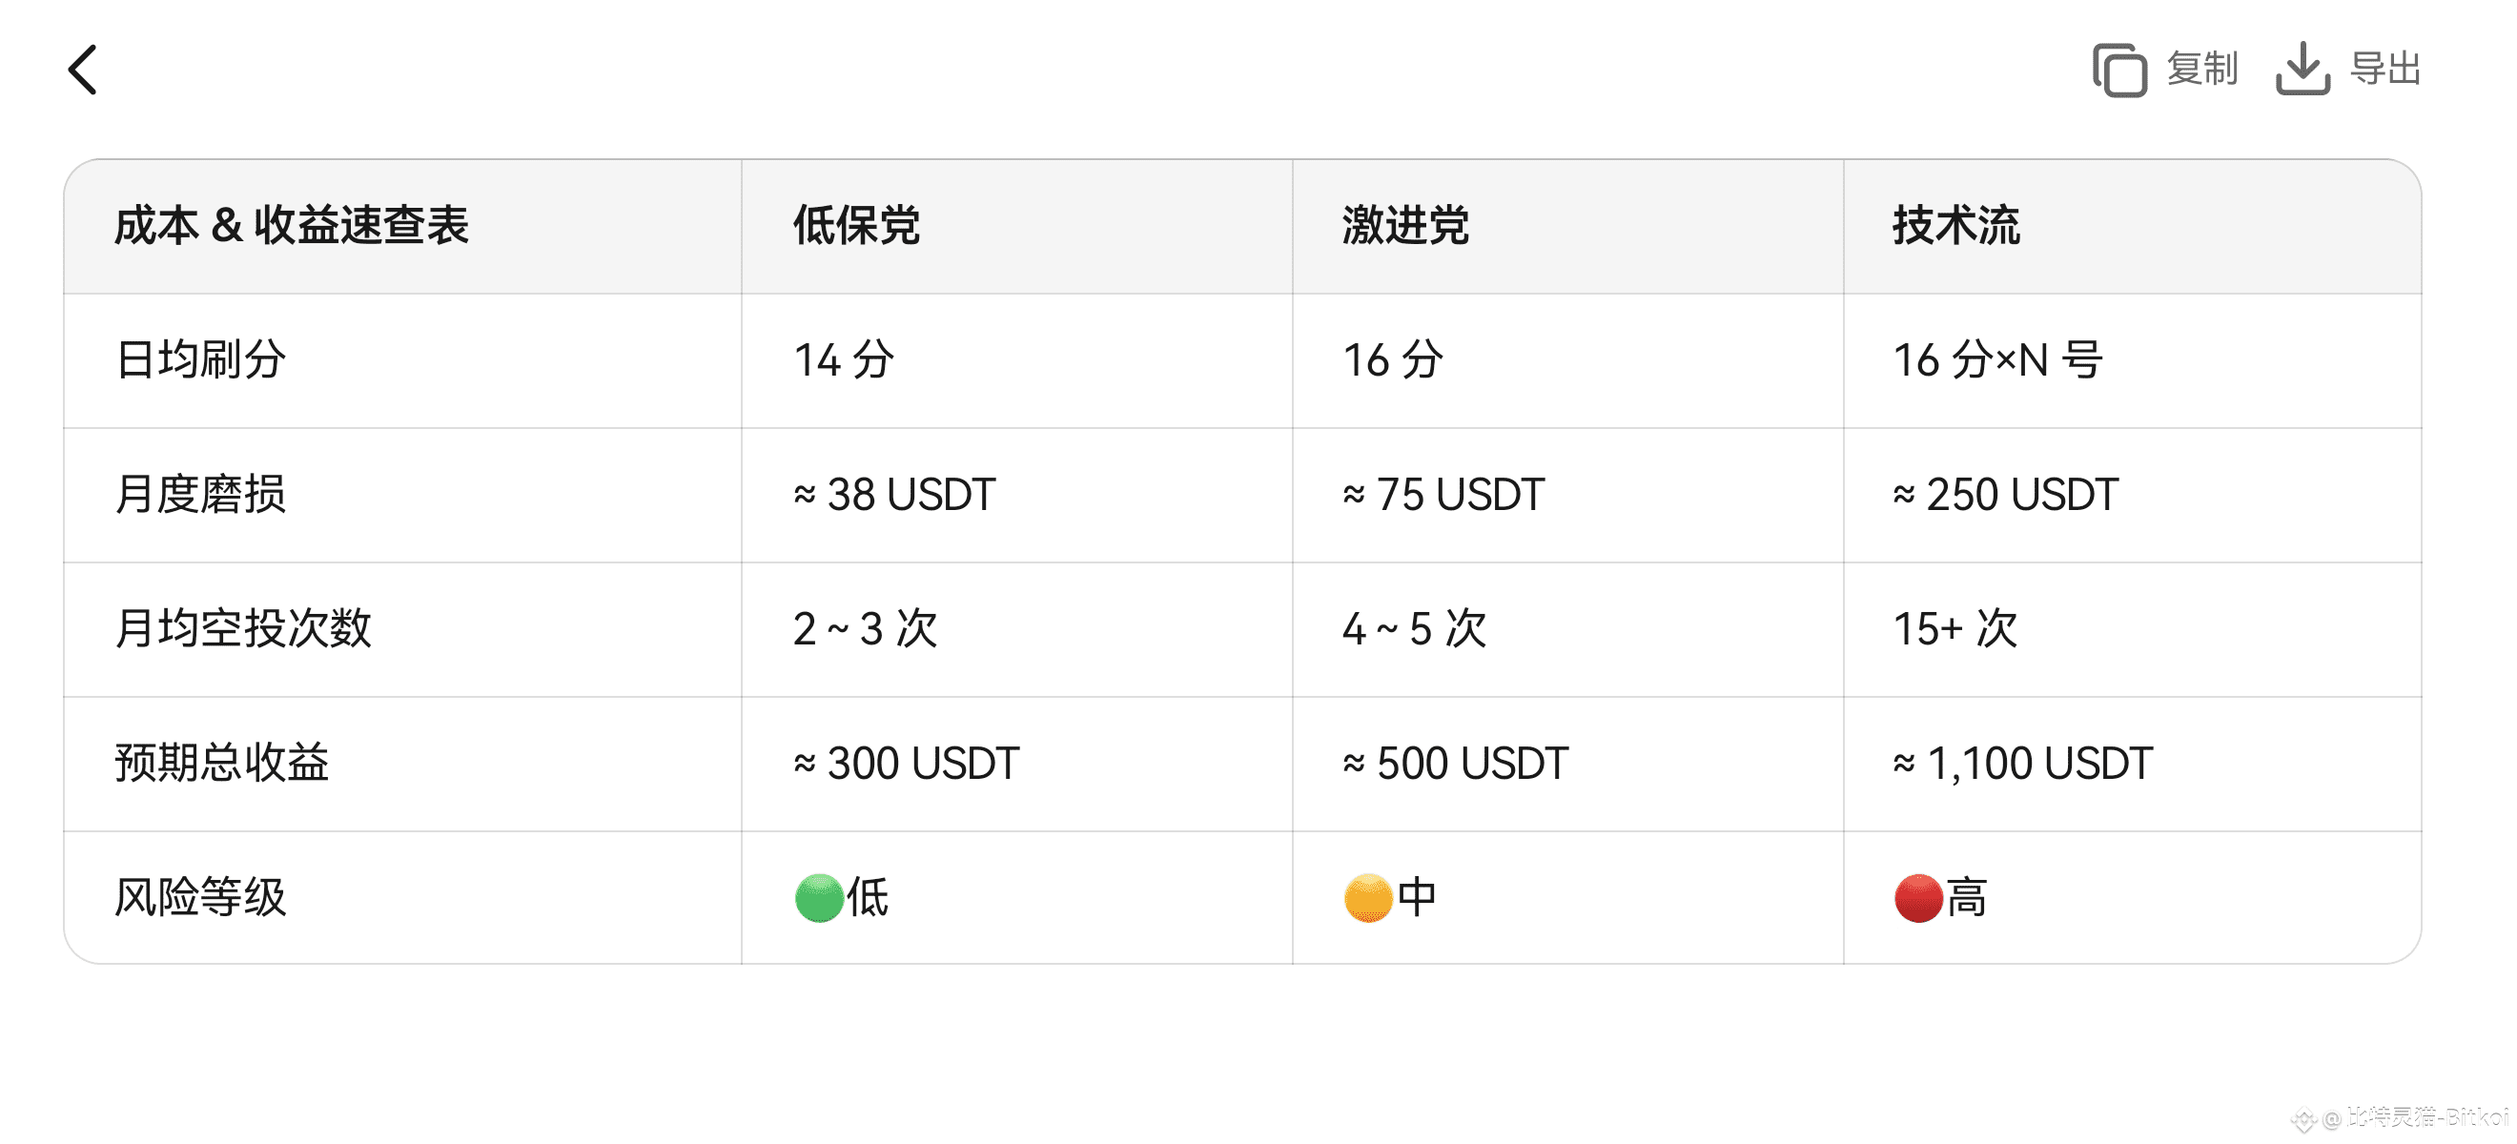Click the green low-risk circle
2517x1144 pixels.
[x=819, y=898]
